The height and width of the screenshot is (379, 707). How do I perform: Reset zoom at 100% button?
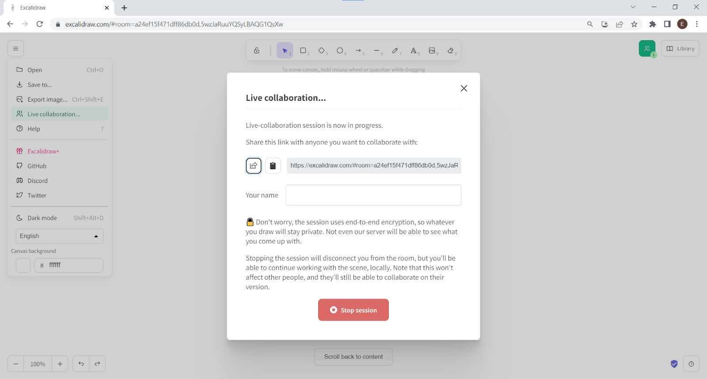pos(38,364)
